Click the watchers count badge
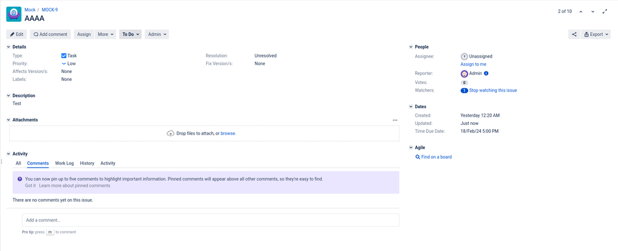The image size is (618, 251). point(465,90)
